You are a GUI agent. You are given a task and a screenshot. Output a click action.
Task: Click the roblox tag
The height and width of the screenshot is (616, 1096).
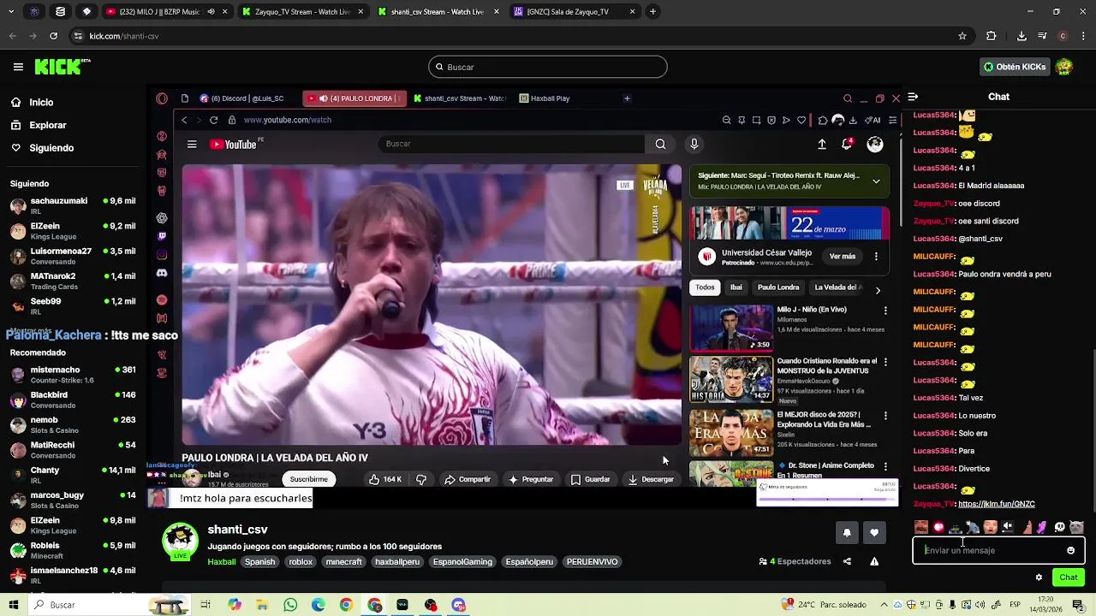coord(301,562)
